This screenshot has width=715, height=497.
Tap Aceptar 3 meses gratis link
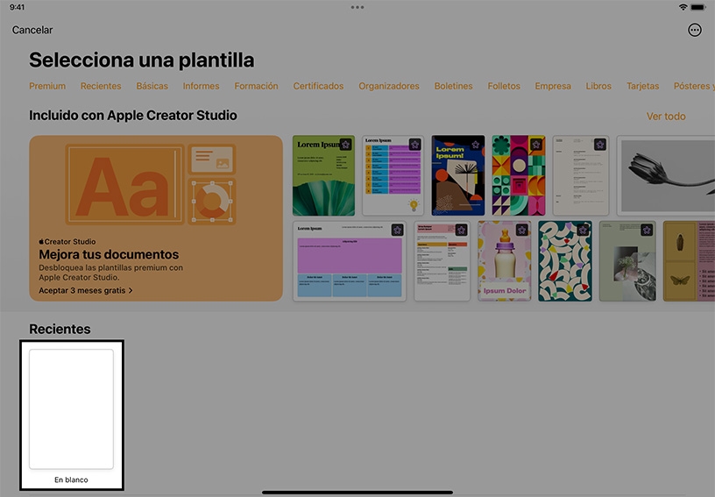pos(86,290)
